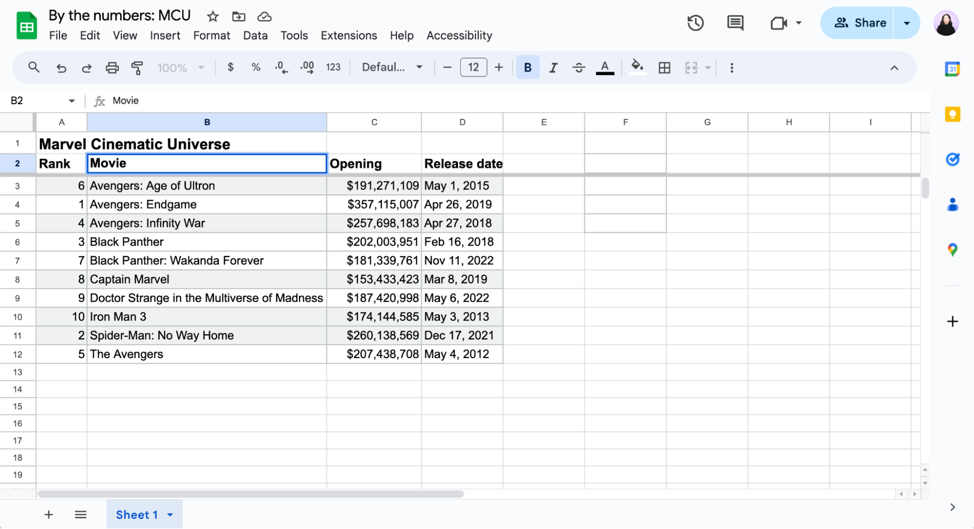Click the font size input field
Screen dimensions: 974x529
tap(473, 67)
